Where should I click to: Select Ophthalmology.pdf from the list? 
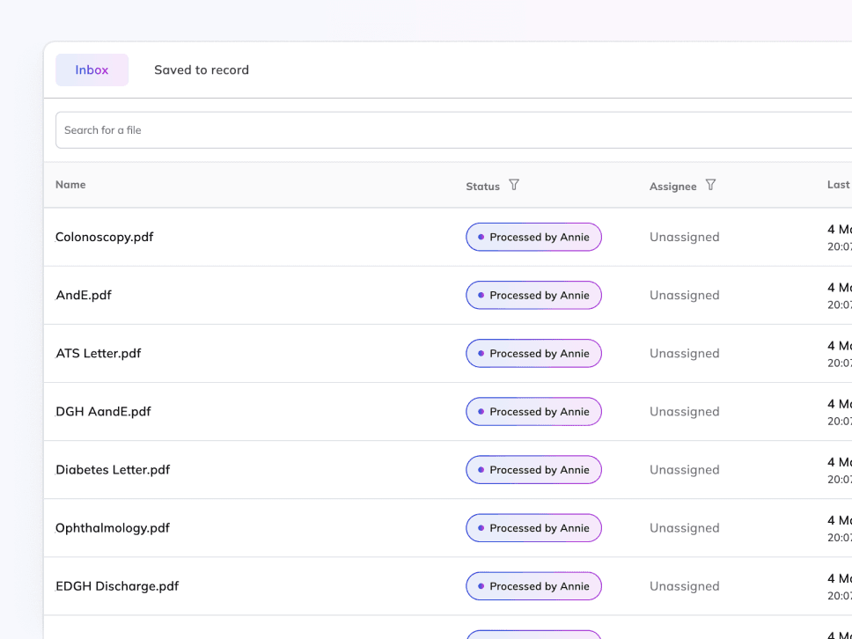[x=113, y=527]
